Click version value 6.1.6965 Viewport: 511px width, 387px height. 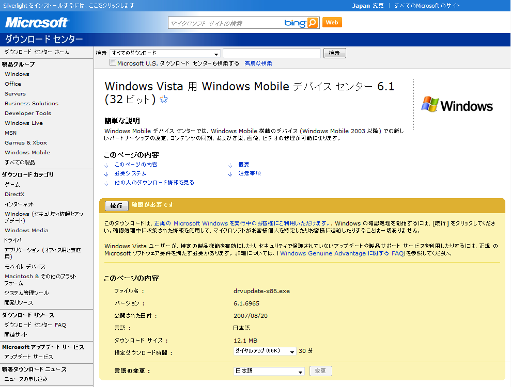[246, 303]
